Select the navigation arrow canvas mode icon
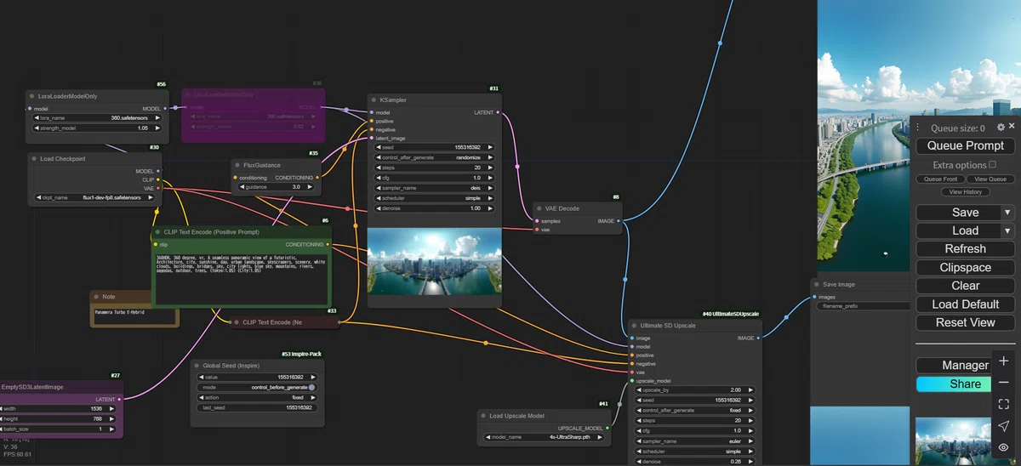 pyautogui.click(x=1004, y=426)
